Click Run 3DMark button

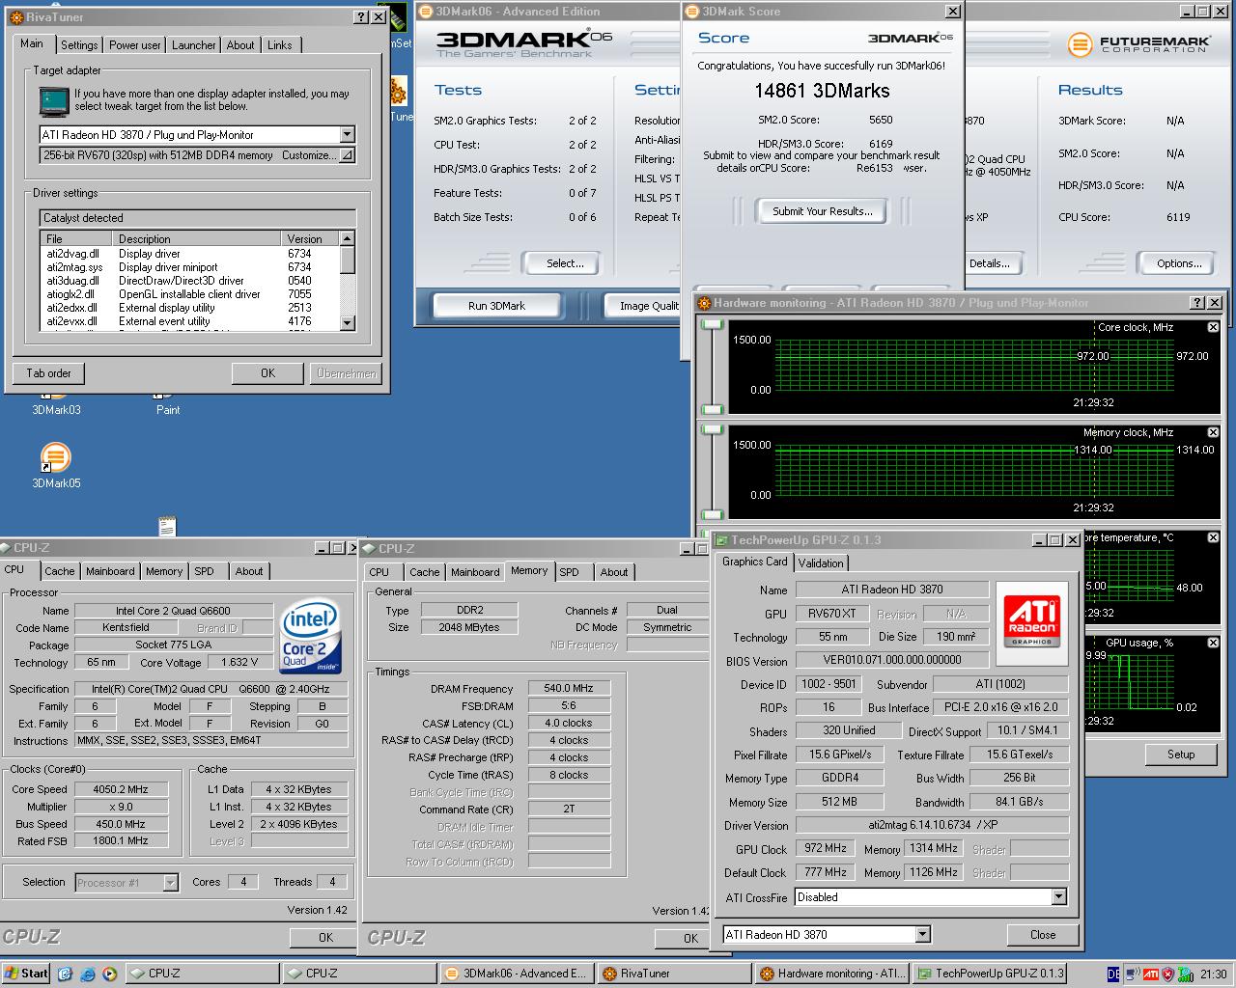[x=497, y=306]
